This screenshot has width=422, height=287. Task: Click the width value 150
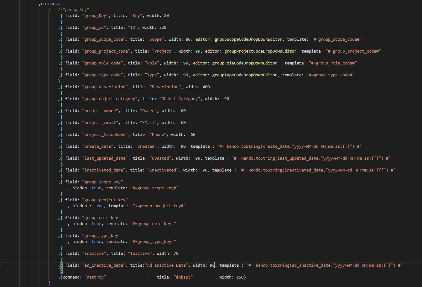(240, 277)
